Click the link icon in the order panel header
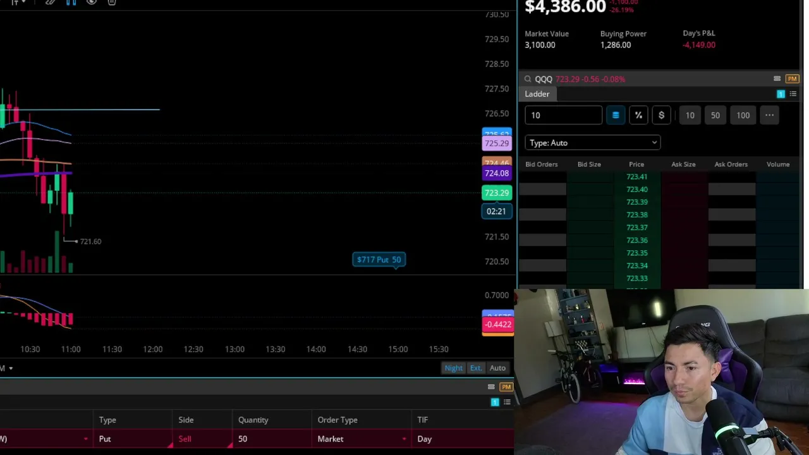This screenshot has width=809, height=455. click(x=491, y=387)
